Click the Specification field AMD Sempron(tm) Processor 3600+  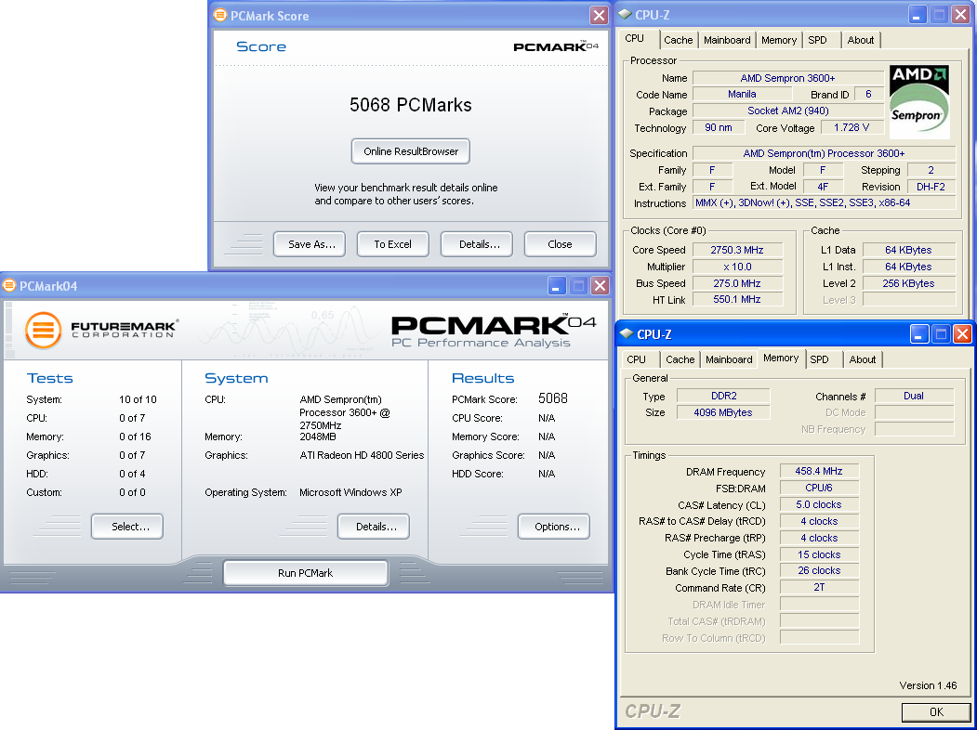tap(824, 153)
